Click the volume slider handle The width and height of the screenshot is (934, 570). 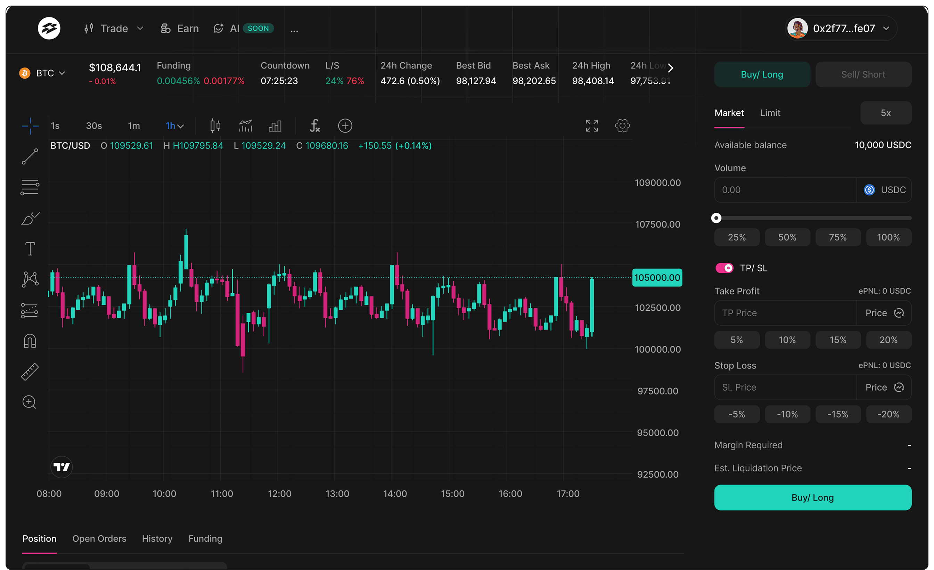(716, 218)
